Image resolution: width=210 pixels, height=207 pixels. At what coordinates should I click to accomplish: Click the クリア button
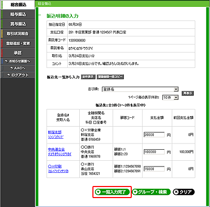(184, 192)
